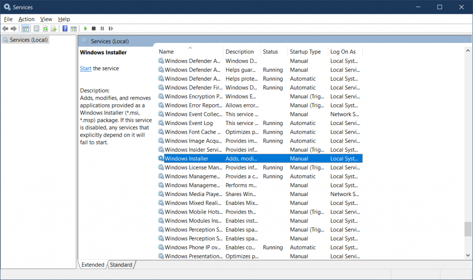Image resolution: width=473 pixels, height=280 pixels.
Task: Click the "Performs m..." description cell
Action: pos(241,185)
